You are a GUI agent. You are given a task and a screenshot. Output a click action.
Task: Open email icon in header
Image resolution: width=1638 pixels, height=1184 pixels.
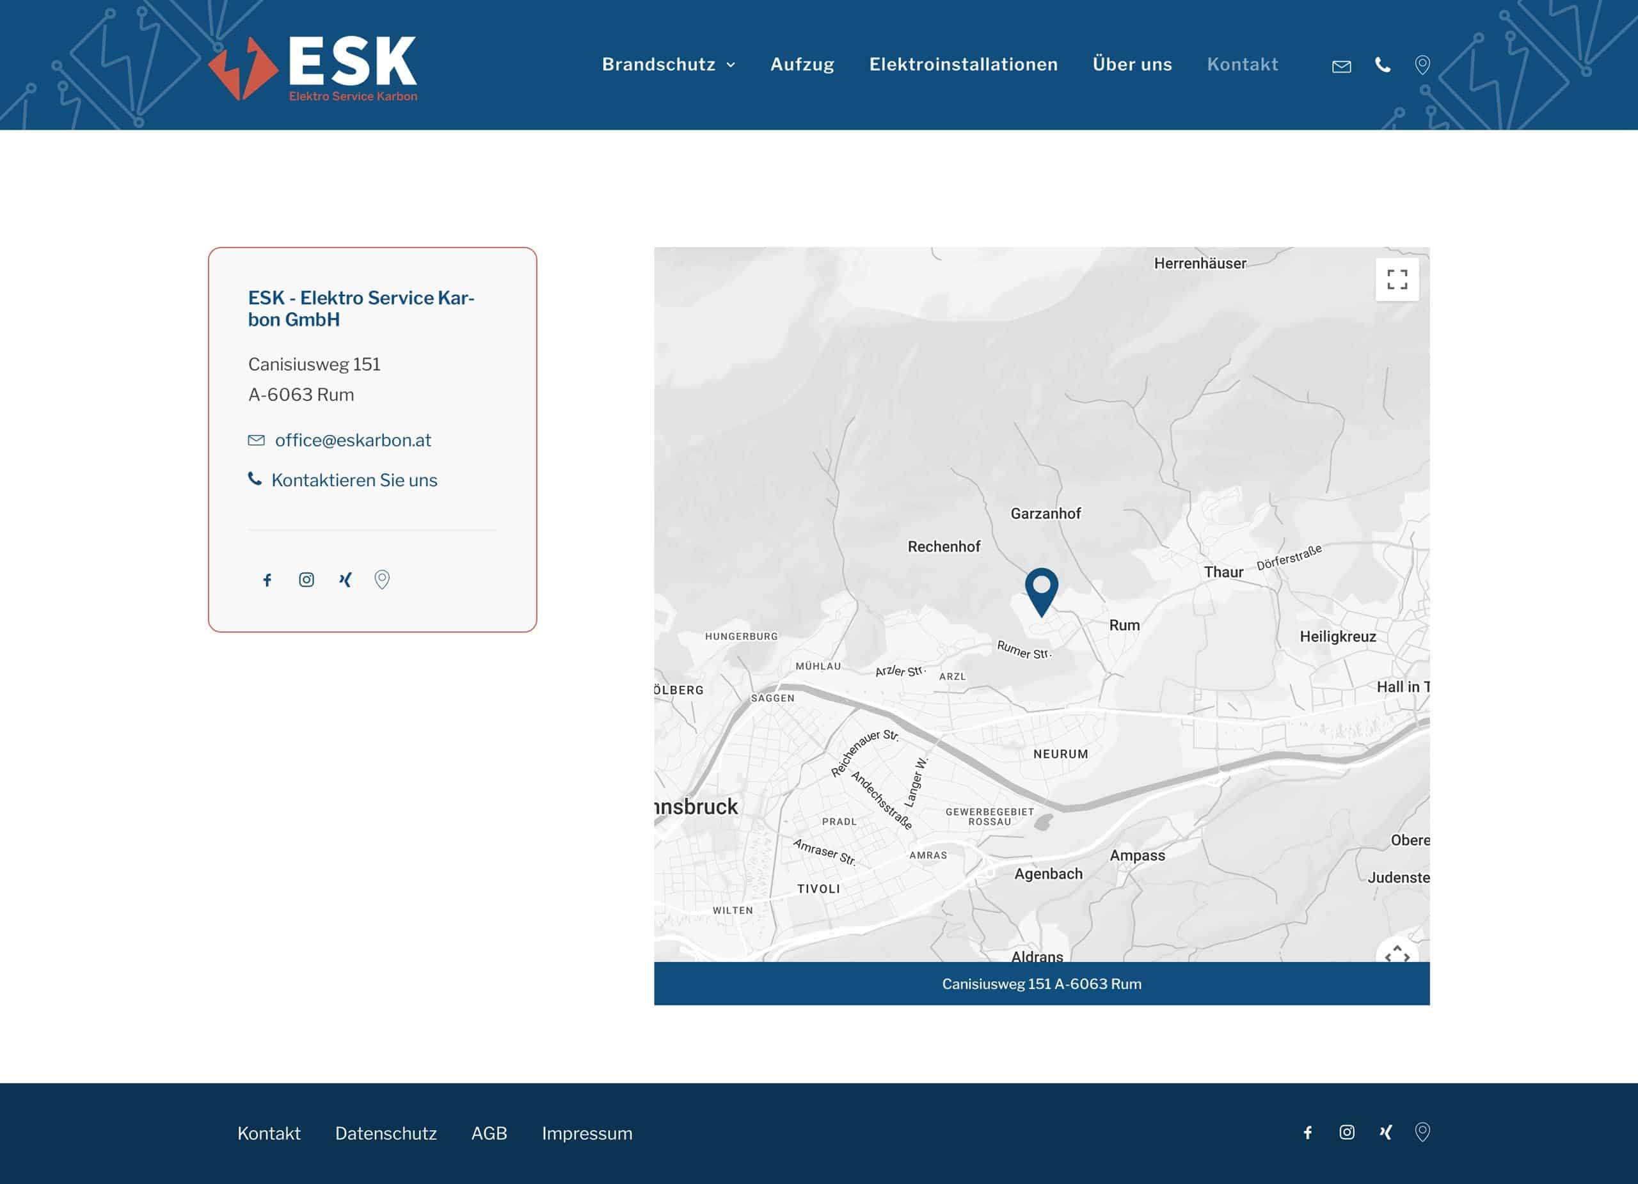pyautogui.click(x=1341, y=67)
